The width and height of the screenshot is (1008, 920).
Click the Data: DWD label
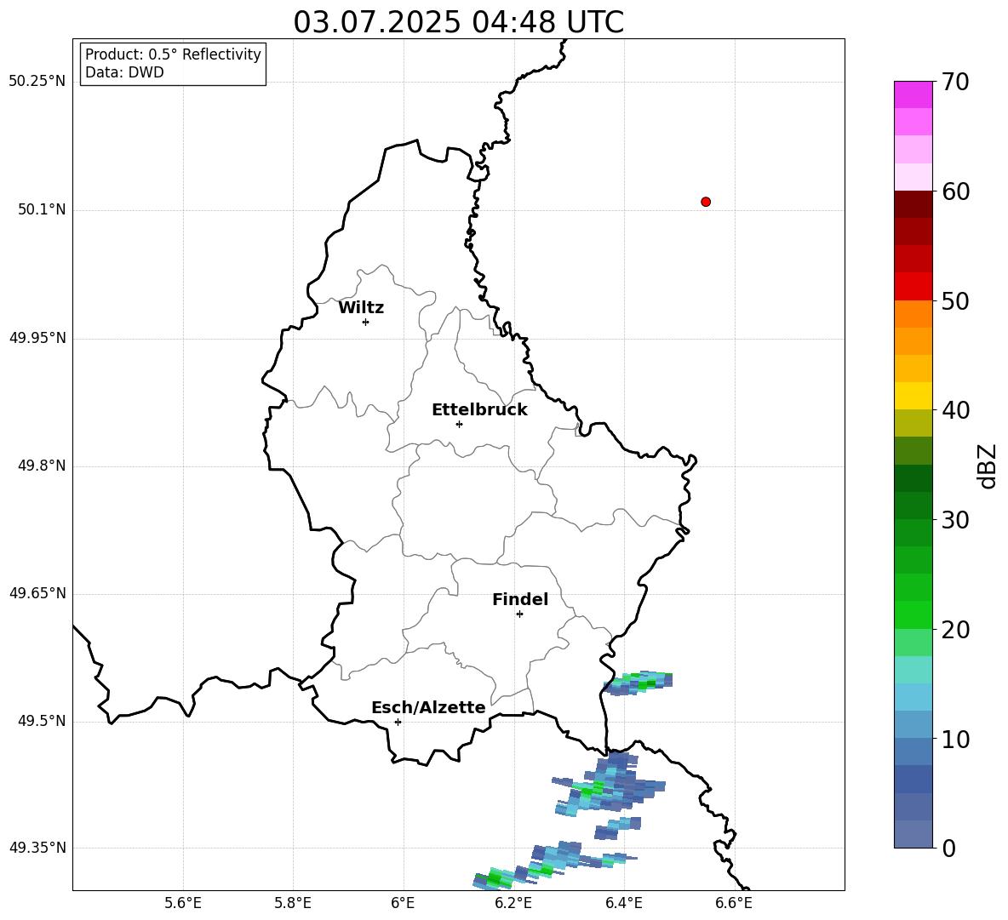pos(124,72)
